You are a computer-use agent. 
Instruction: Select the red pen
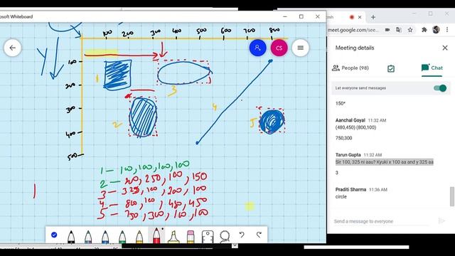pos(156,235)
